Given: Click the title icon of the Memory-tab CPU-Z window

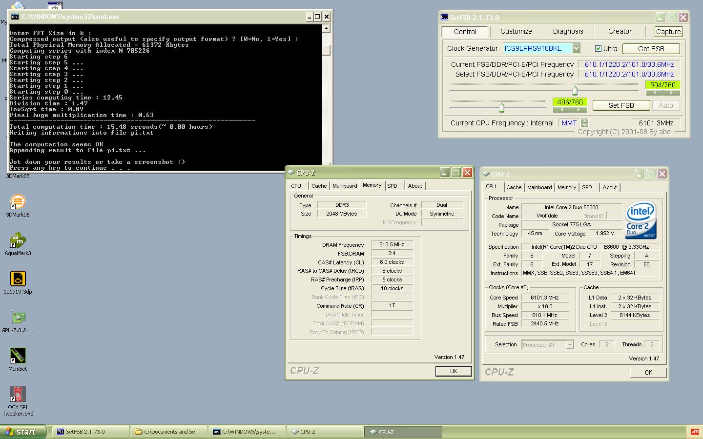Looking at the screenshot, I should point(291,172).
